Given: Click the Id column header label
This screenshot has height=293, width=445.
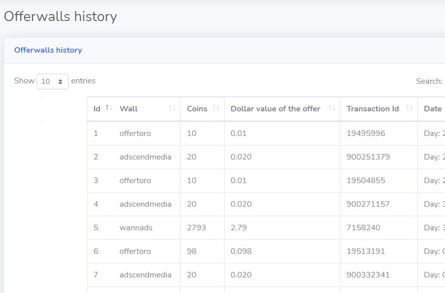Looking at the screenshot, I should coord(97,109).
